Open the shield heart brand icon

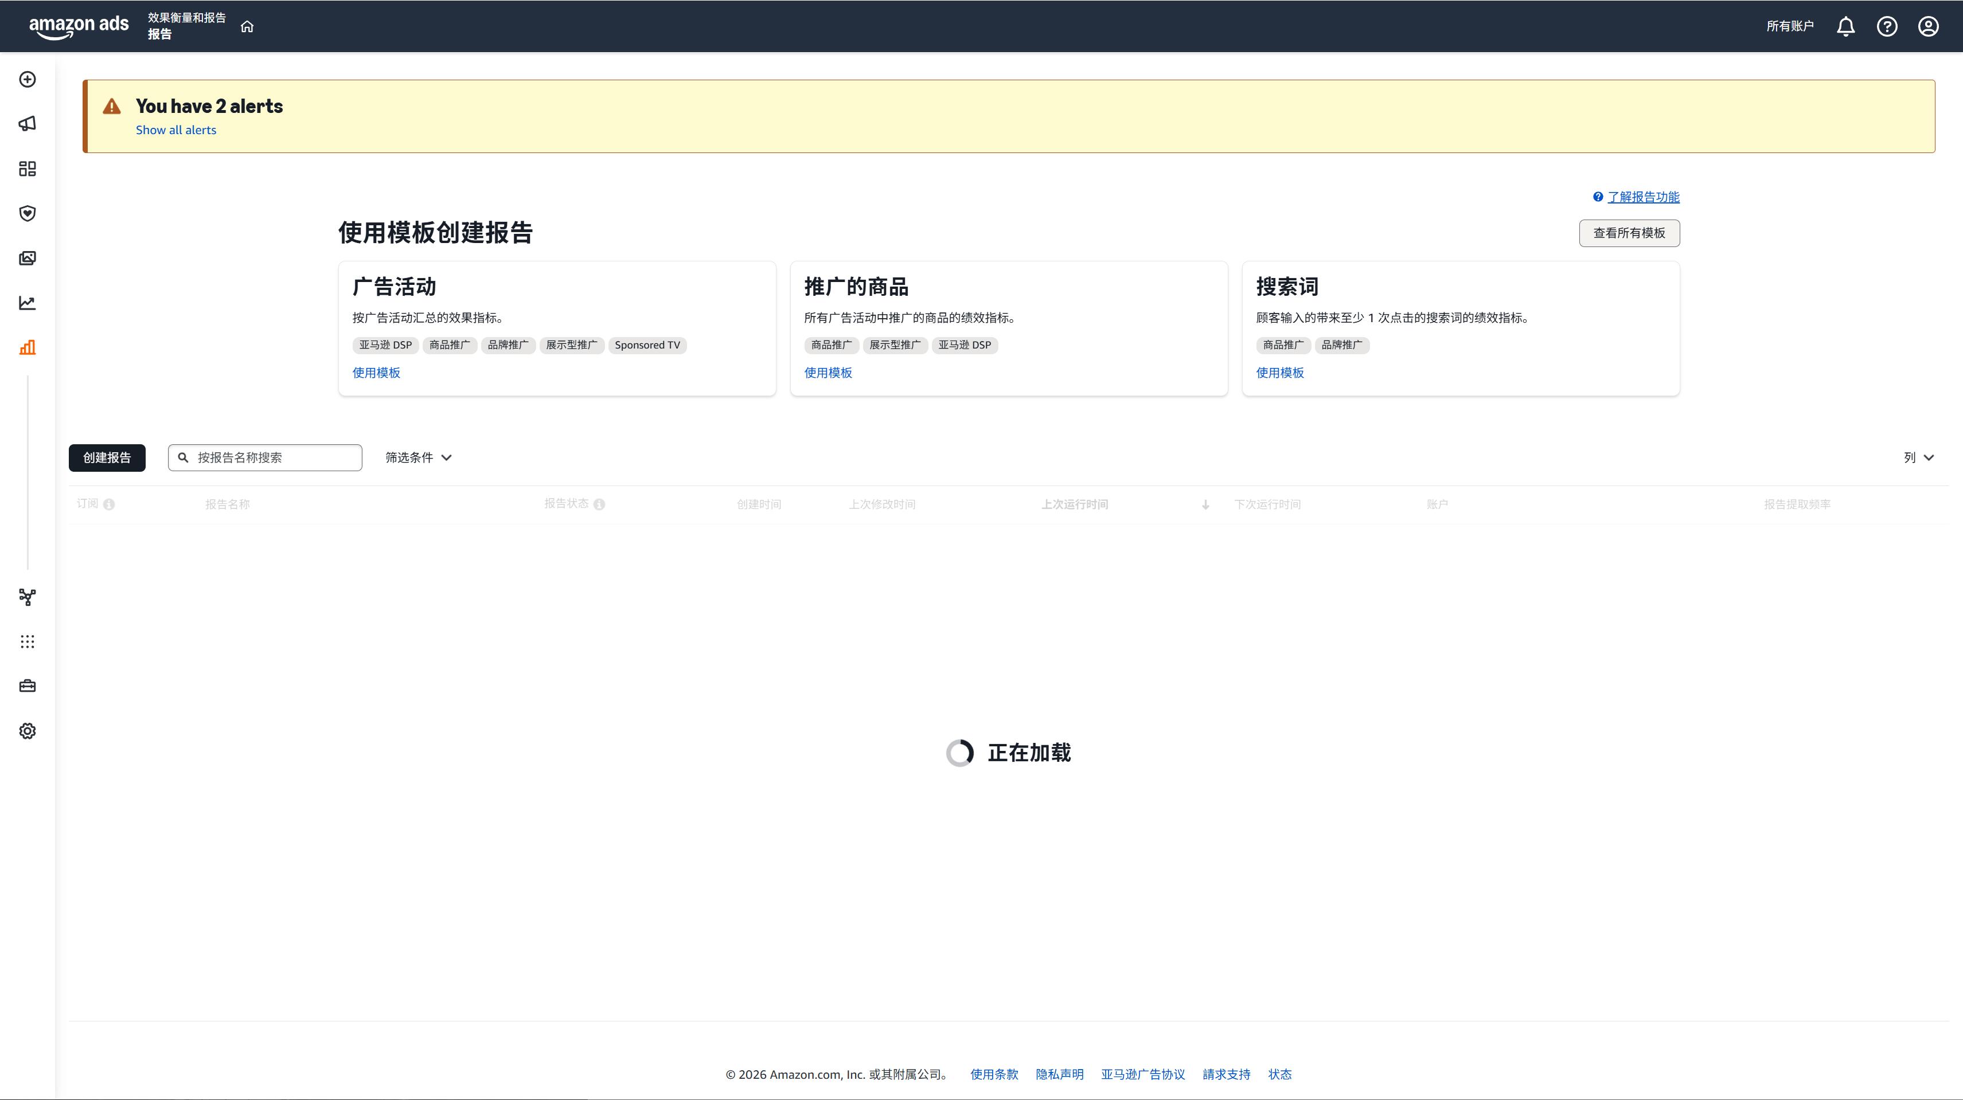28,213
